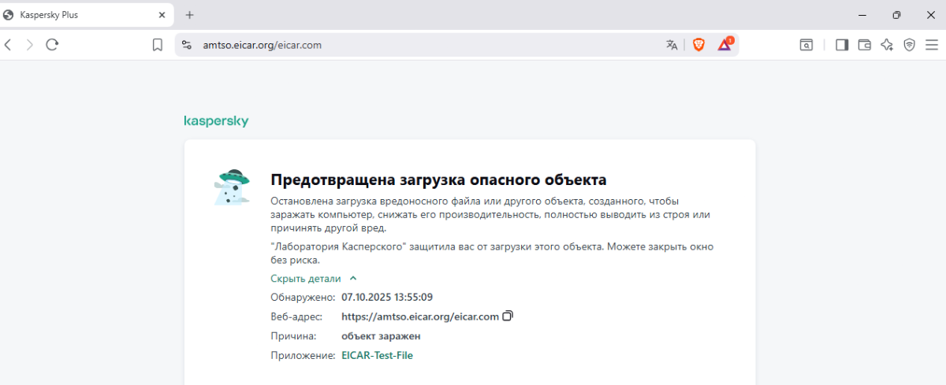Open the Brave Wallet icon
This screenshot has height=385, width=946.
coord(864,45)
